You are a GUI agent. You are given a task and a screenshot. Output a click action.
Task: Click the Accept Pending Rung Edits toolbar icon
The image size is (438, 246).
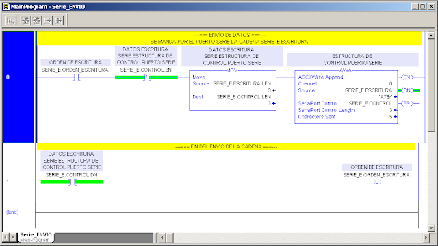26,20
